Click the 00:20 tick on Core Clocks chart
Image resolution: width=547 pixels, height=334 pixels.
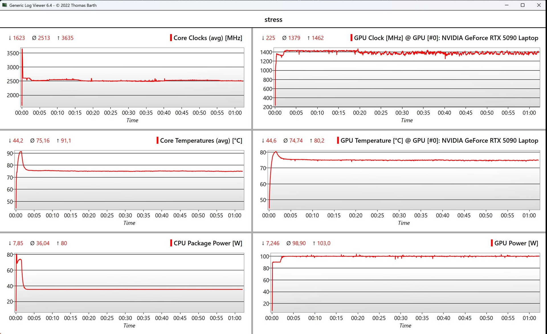(93, 113)
